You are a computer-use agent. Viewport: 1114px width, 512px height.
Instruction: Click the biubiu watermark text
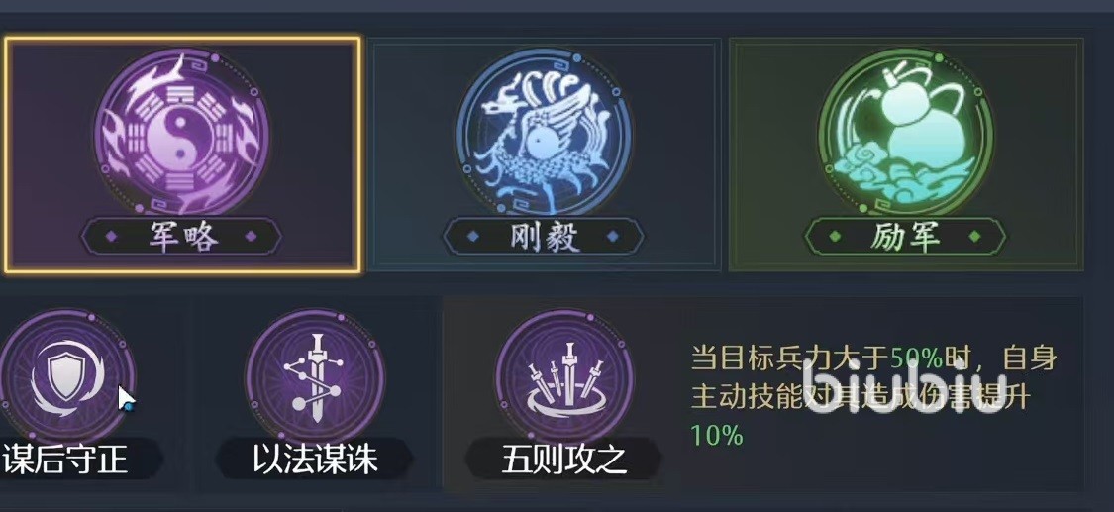904,388
